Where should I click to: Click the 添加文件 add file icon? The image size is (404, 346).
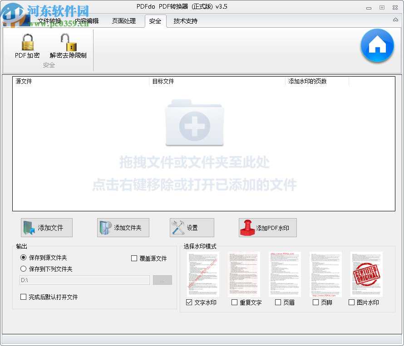28,227
